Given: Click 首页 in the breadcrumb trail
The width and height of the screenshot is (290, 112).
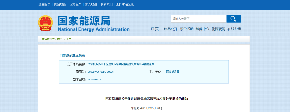Looking at the screenshot, I should [x=60, y=39].
